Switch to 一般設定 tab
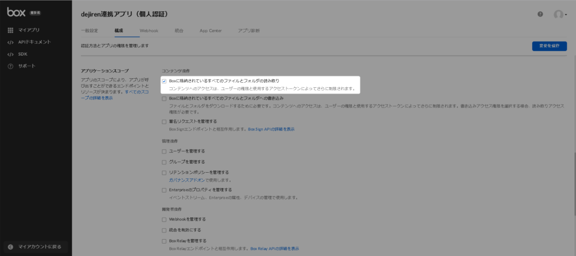 [x=89, y=31]
